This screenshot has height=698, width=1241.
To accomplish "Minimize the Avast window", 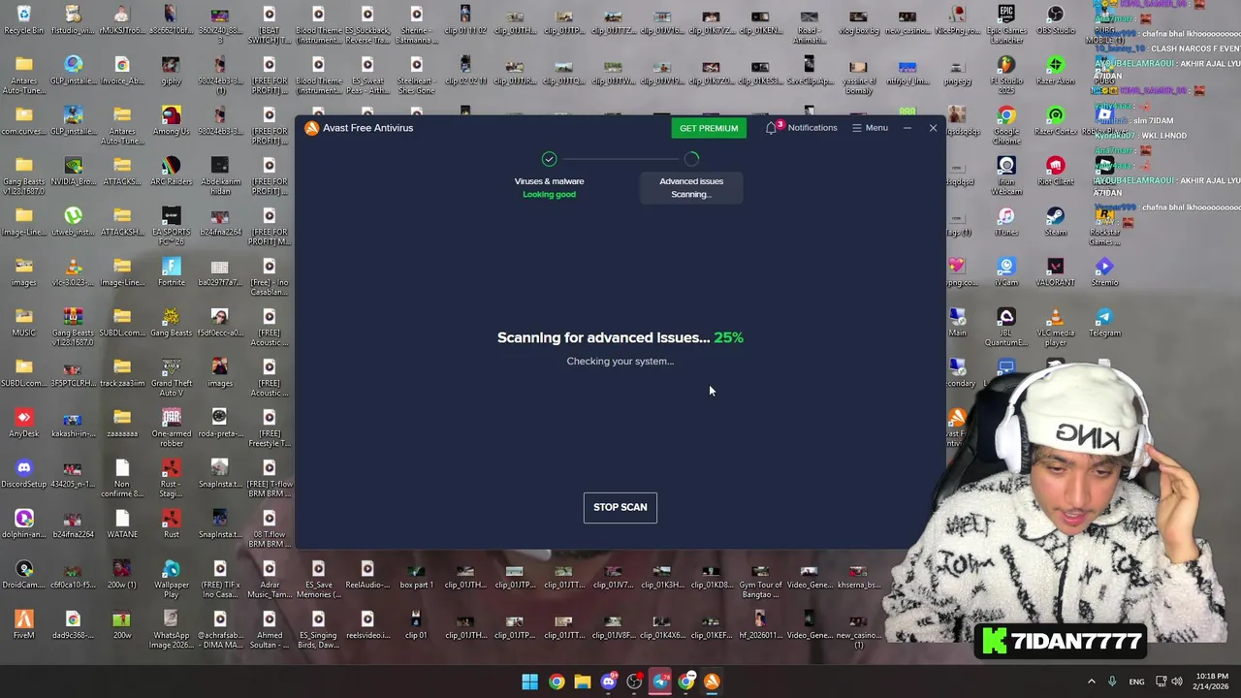I will [x=907, y=128].
